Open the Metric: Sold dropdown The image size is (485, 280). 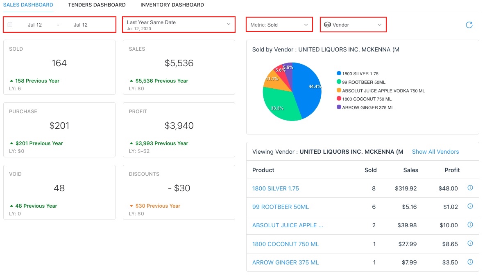click(279, 25)
